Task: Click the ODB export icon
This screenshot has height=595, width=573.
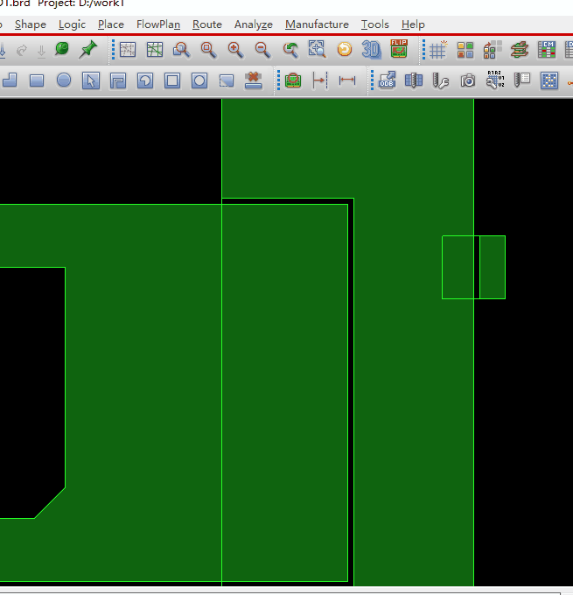Action: [x=387, y=80]
